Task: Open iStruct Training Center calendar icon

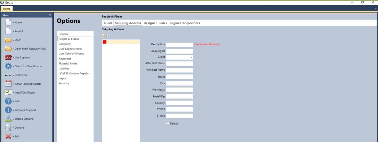Action: click(x=8, y=84)
